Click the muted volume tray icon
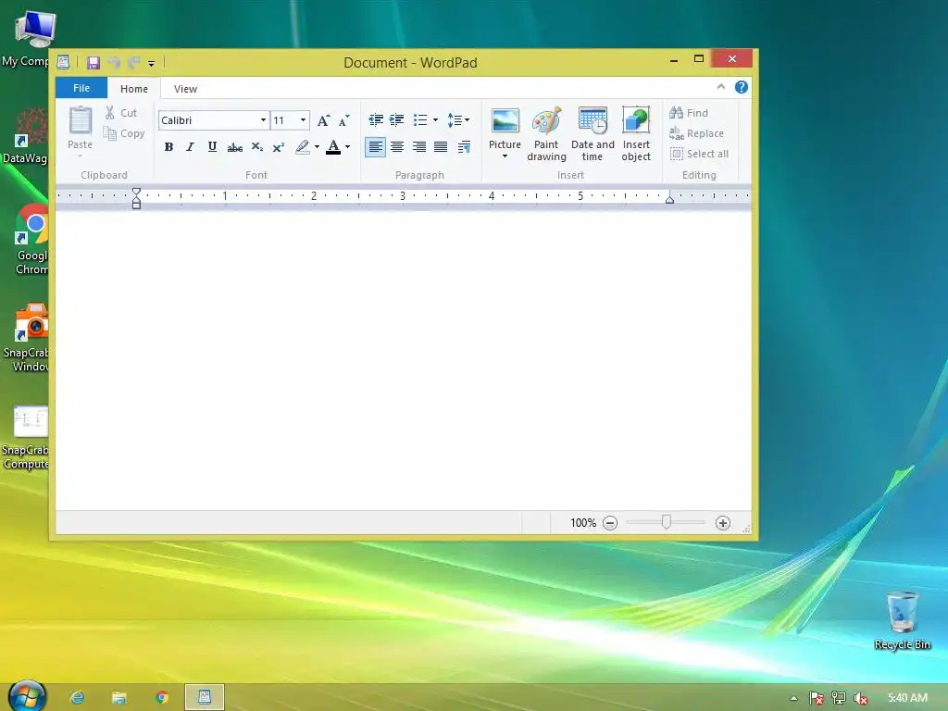This screenshot has width=948, height=711. point(860,698)
